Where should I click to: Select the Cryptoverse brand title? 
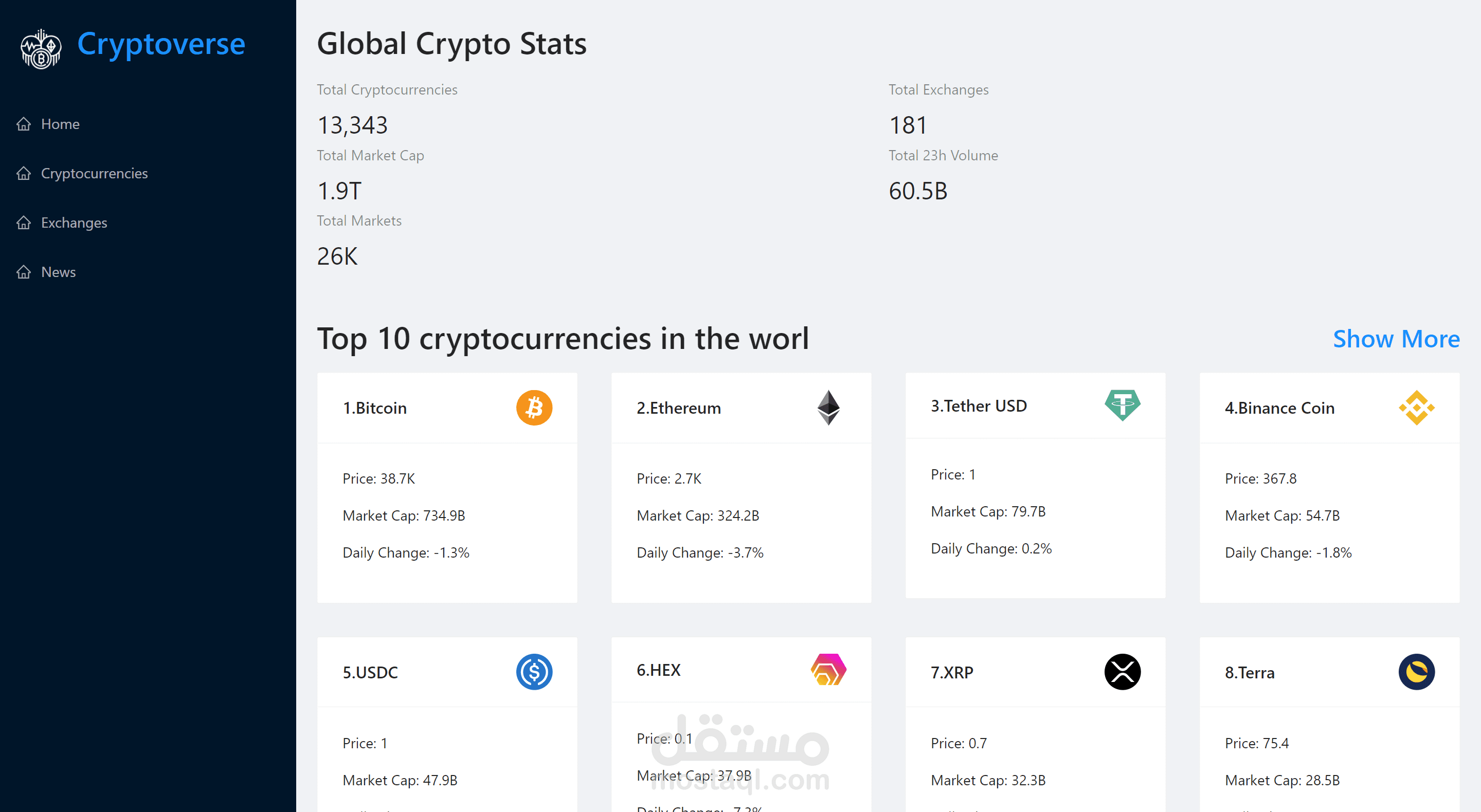point(161,44)
